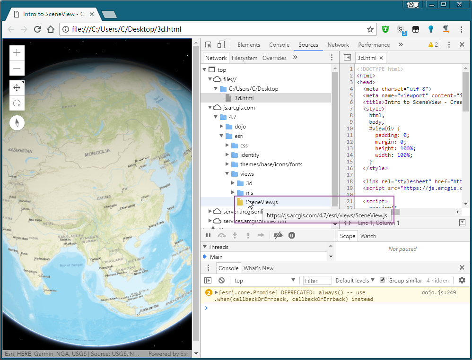Show more Sources navigator tabs
Image resolution: width=472 pixels, height=360 pixels.
click(295, 57)
